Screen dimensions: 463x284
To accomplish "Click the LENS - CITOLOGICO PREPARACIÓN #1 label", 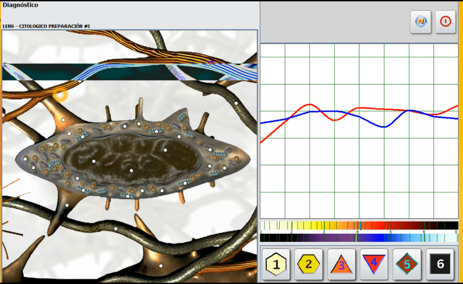I will tap(46, 26).
